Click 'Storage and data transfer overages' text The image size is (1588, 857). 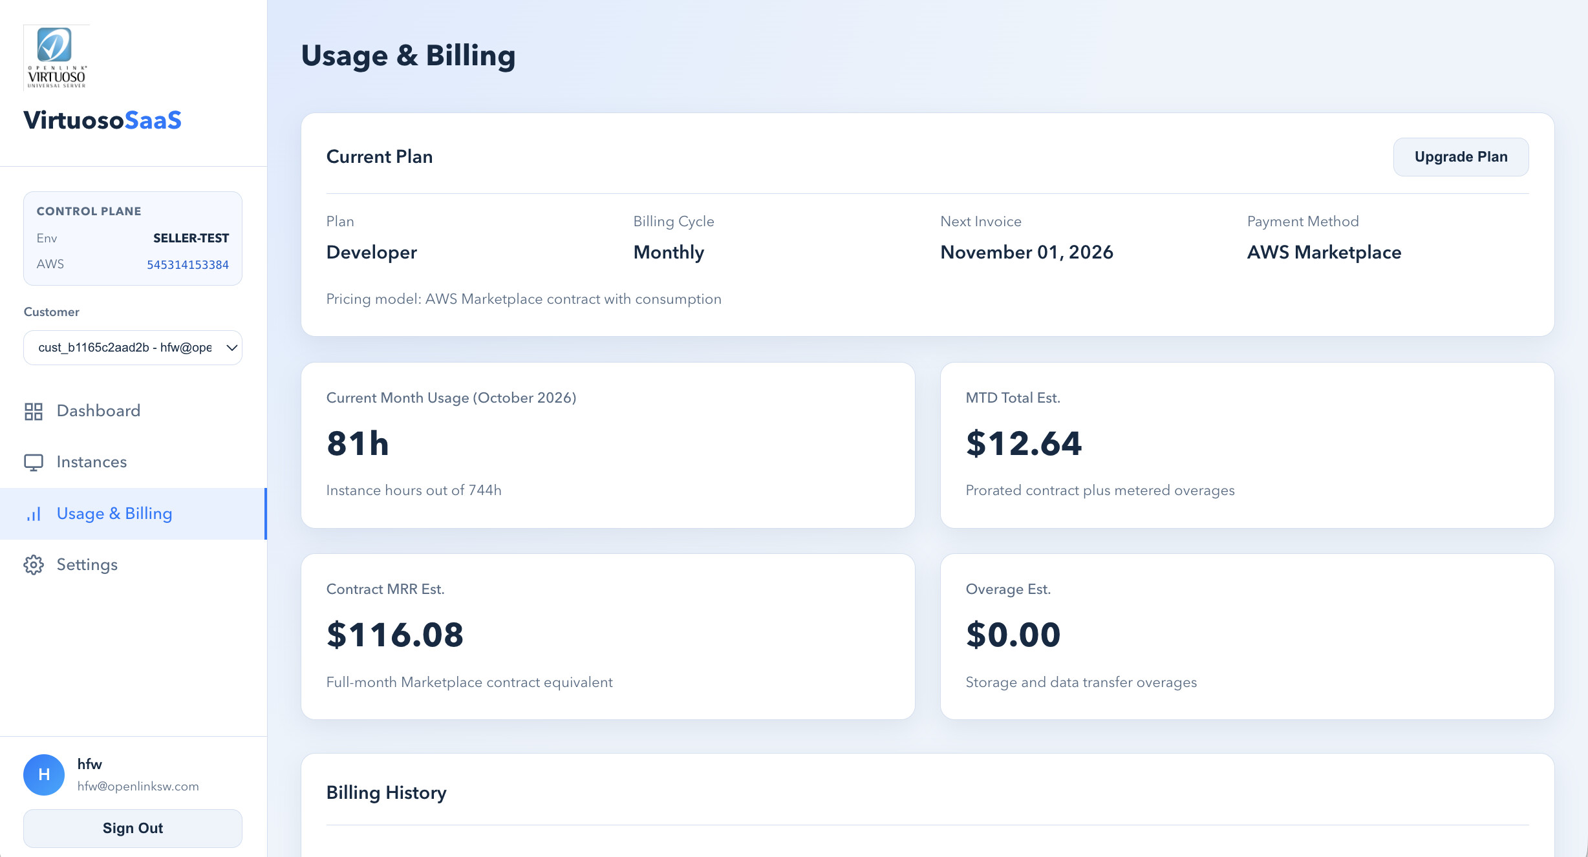pos(1081,682)
